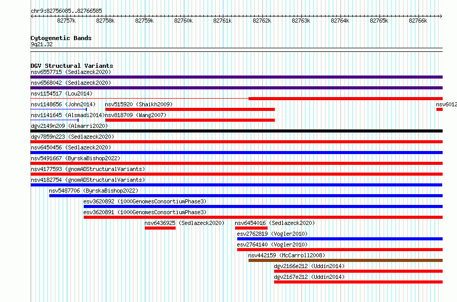Click the thin blue line under nsv1141645

click(54, 120)
